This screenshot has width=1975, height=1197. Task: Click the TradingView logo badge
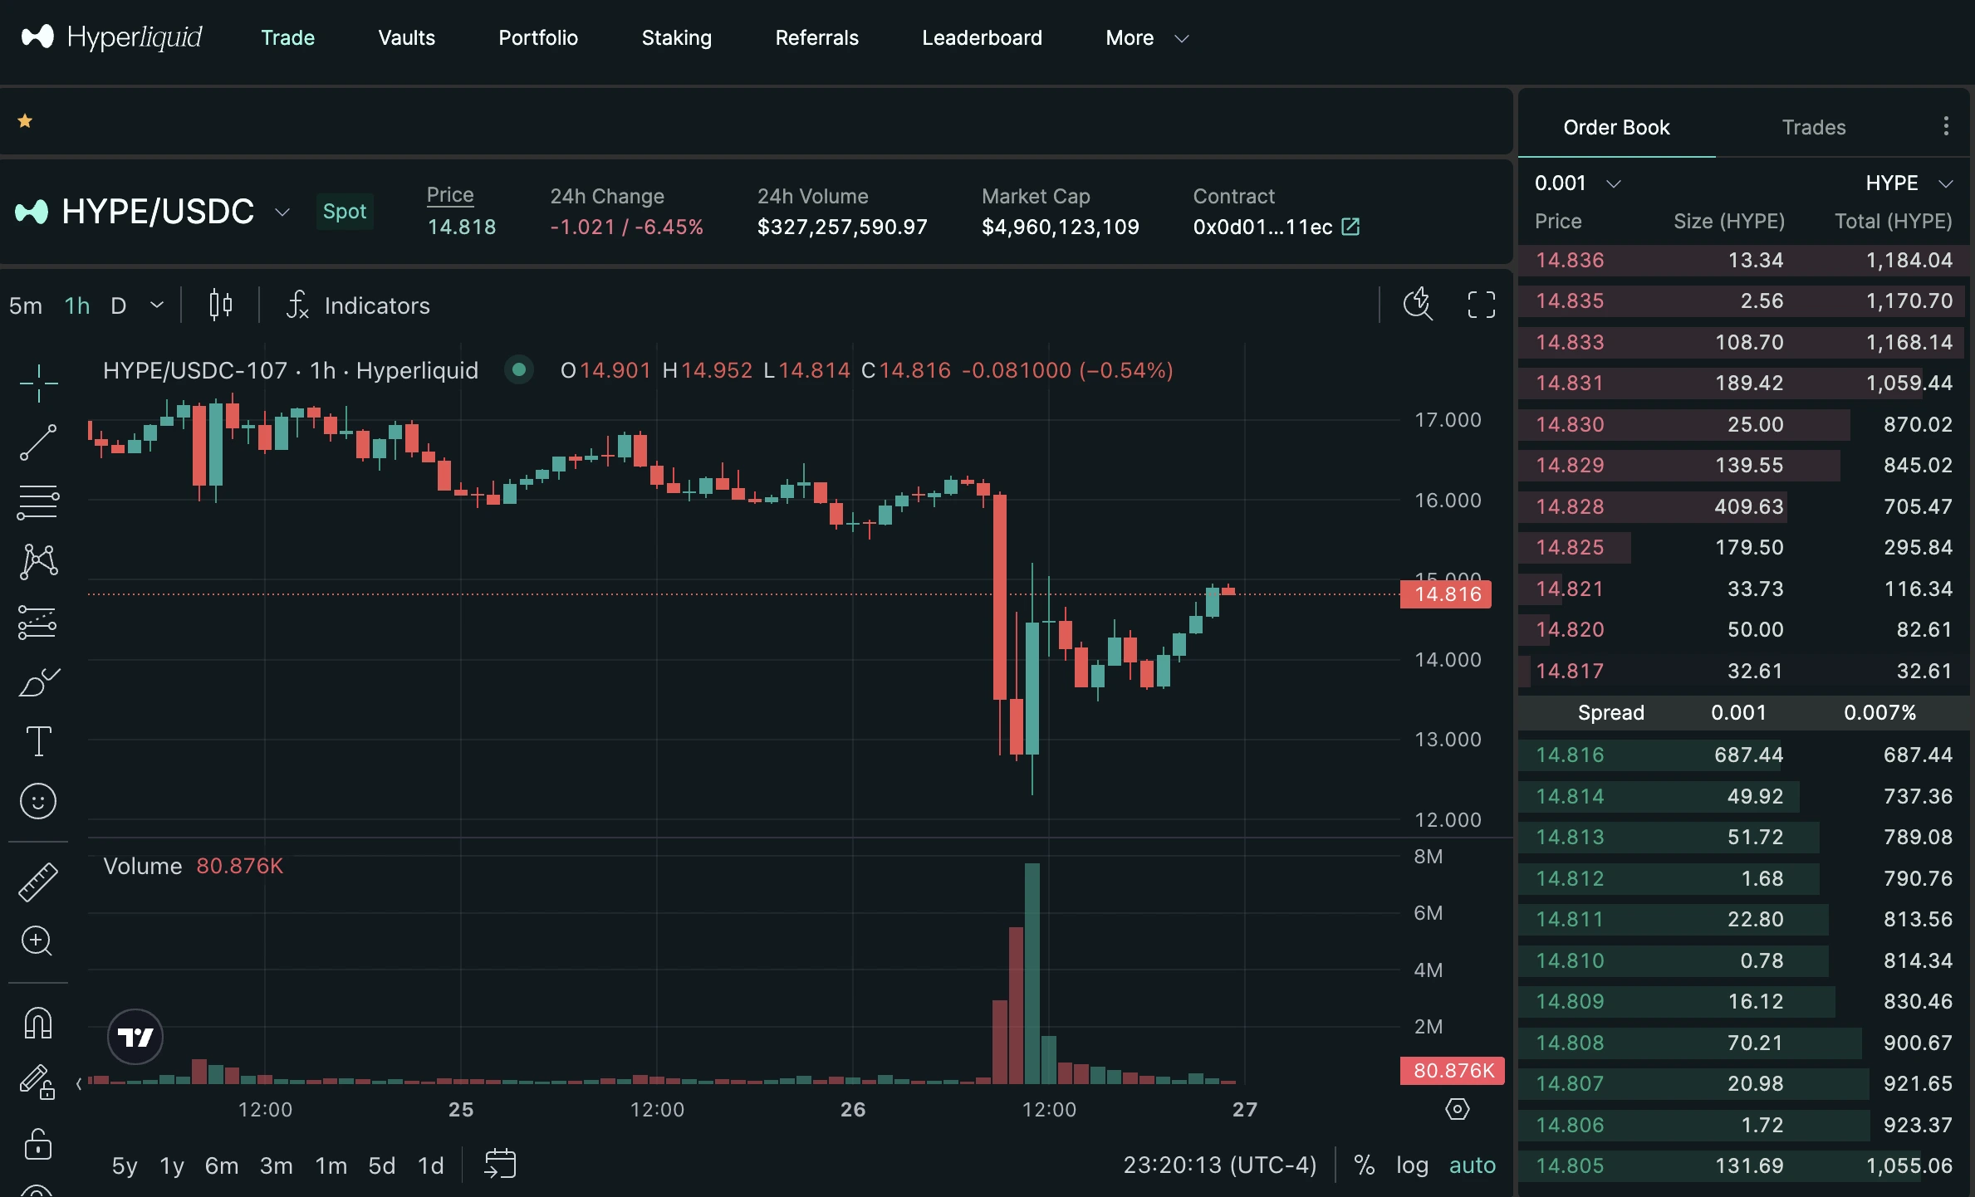(135, 1037)
